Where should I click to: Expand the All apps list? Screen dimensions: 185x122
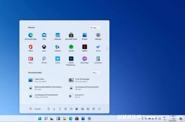tap(95, 28)
